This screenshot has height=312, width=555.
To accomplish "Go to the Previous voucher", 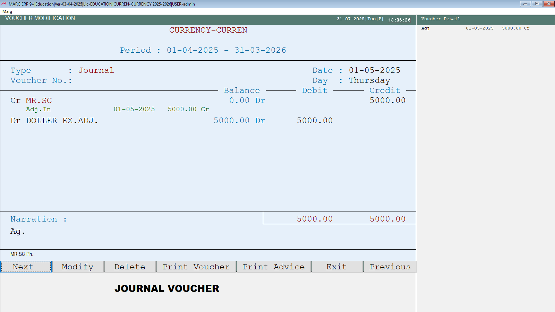I will point(390,267).
